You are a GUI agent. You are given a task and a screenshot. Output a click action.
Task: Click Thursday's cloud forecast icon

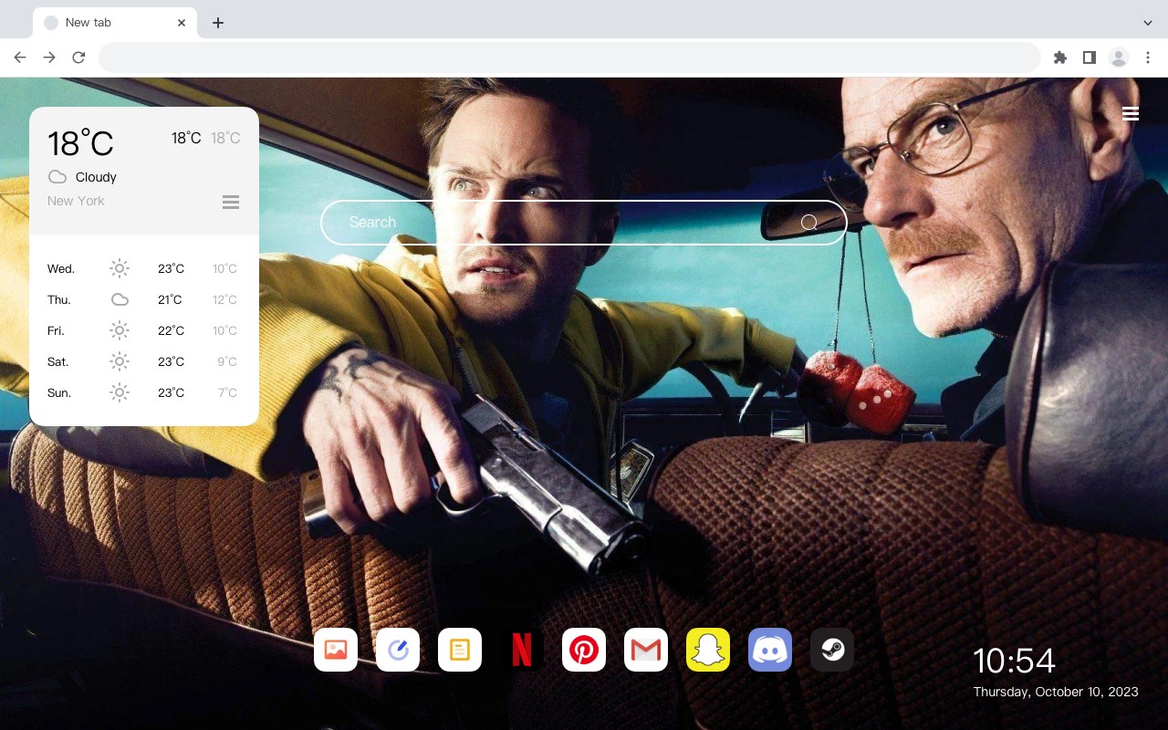pyautogui.click(x=120, y=299)
